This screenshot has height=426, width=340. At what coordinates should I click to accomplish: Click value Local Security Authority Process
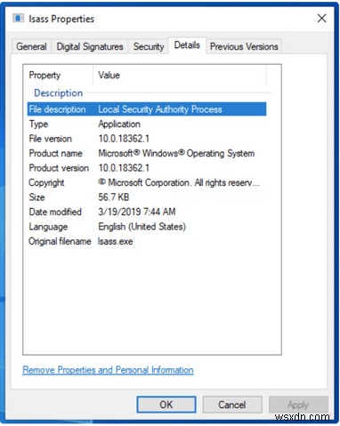coord(160,109)
